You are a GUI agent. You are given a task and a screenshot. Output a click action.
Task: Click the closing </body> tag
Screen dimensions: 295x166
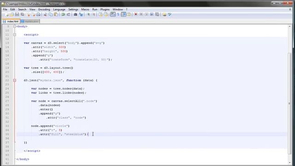pyautogui.click(x=23, y=159)
